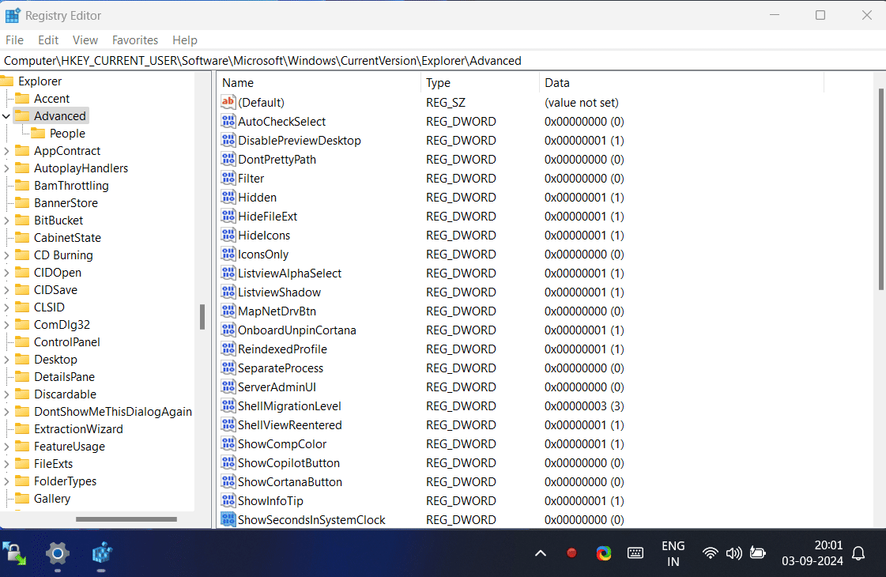Click the tree pane horizontal scrollbar

[x=126, y=519]
